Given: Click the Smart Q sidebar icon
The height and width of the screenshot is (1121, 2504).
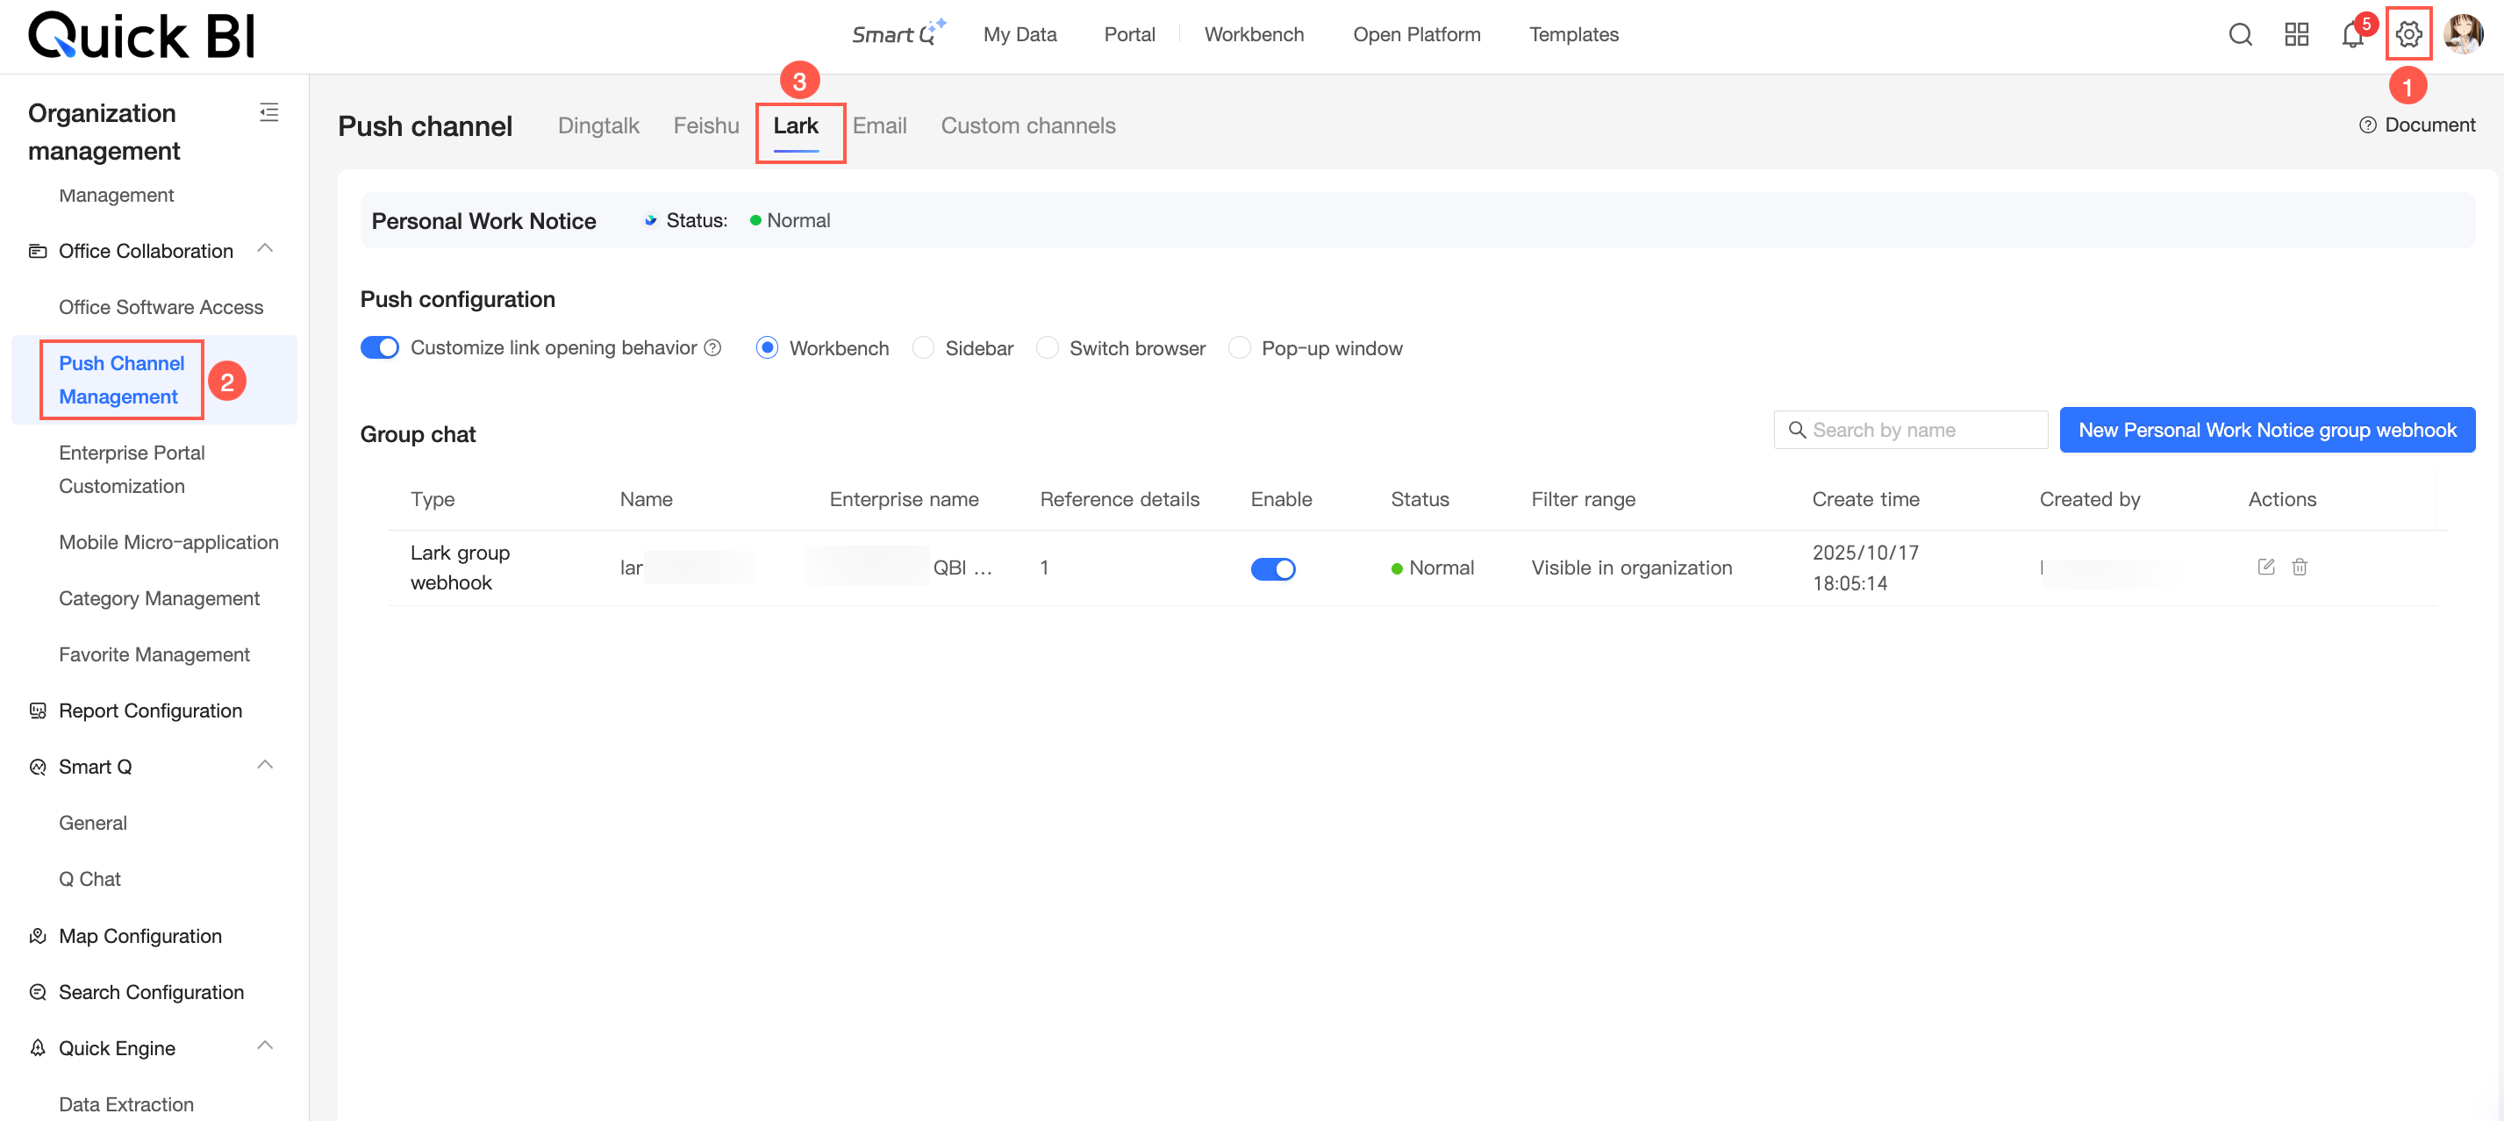Looking at the screenshot, I should pos(38,768).
